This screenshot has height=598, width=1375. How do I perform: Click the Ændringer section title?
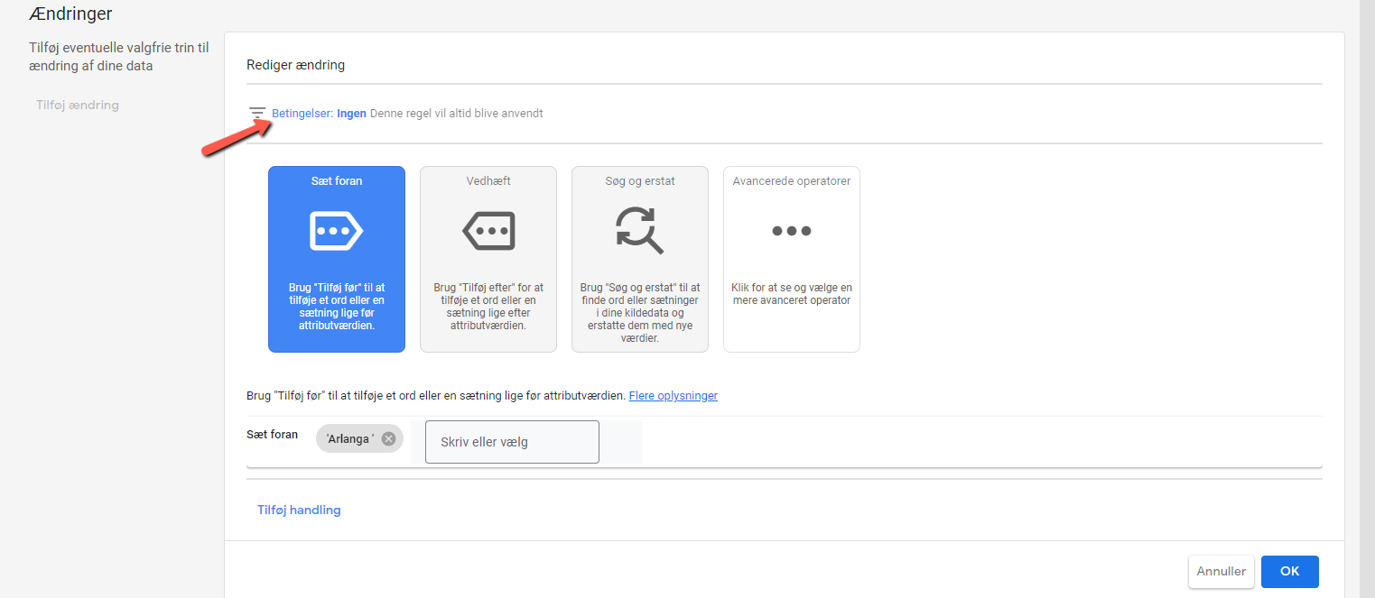[x=70, y=14]
